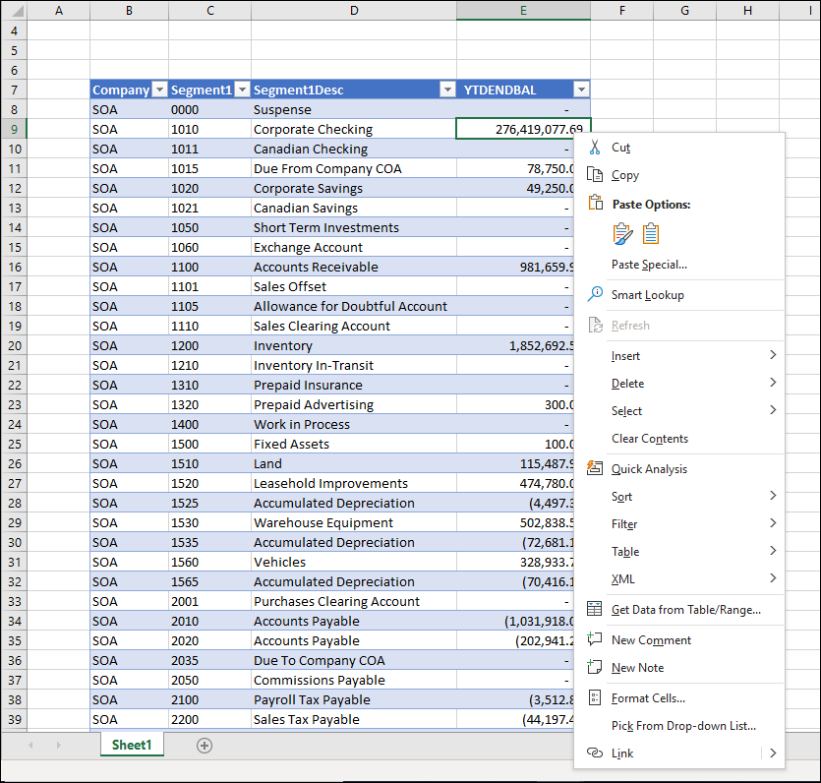Click the Quick Analysis icon
Viewport: 821px width, 783px height.
[595, 467]
